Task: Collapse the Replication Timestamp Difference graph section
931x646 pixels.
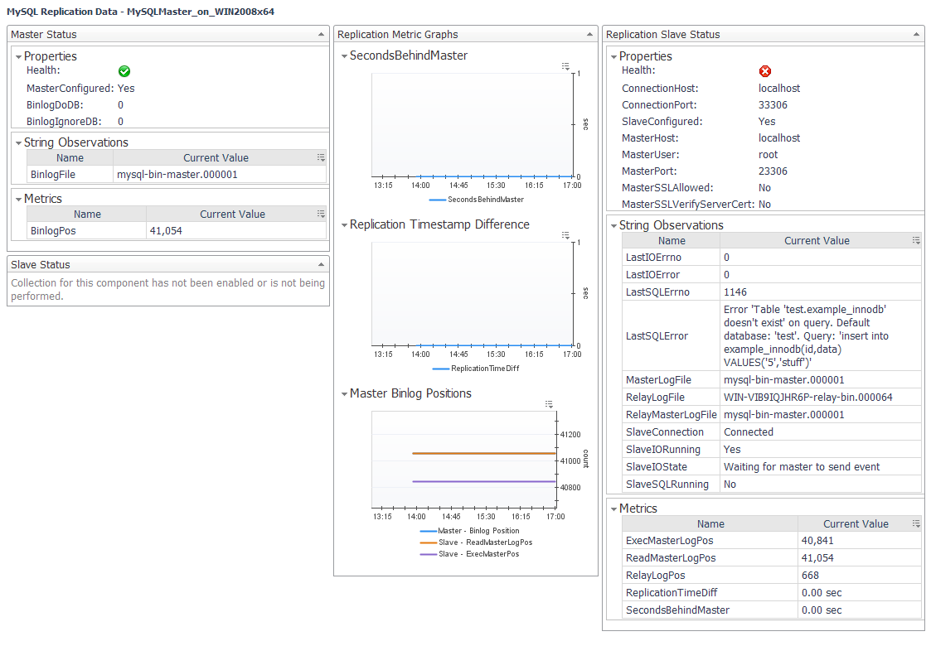Action: (x=344, y=225)
